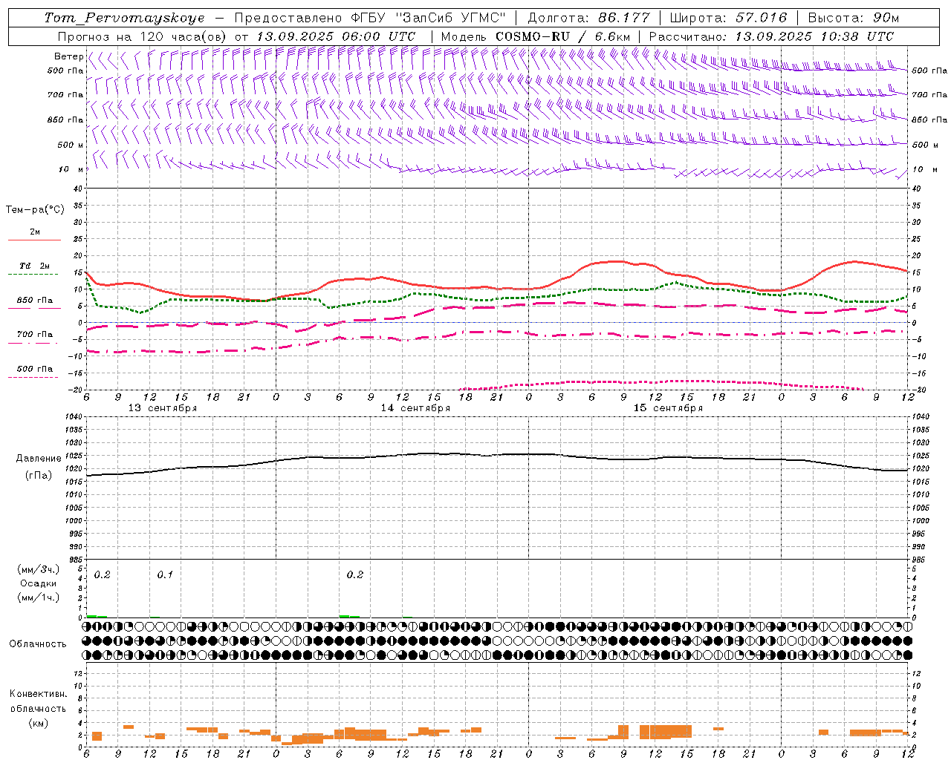
Task: Click the Прогноз на 120 часа(ов) label
Action: tap(143, 36)
